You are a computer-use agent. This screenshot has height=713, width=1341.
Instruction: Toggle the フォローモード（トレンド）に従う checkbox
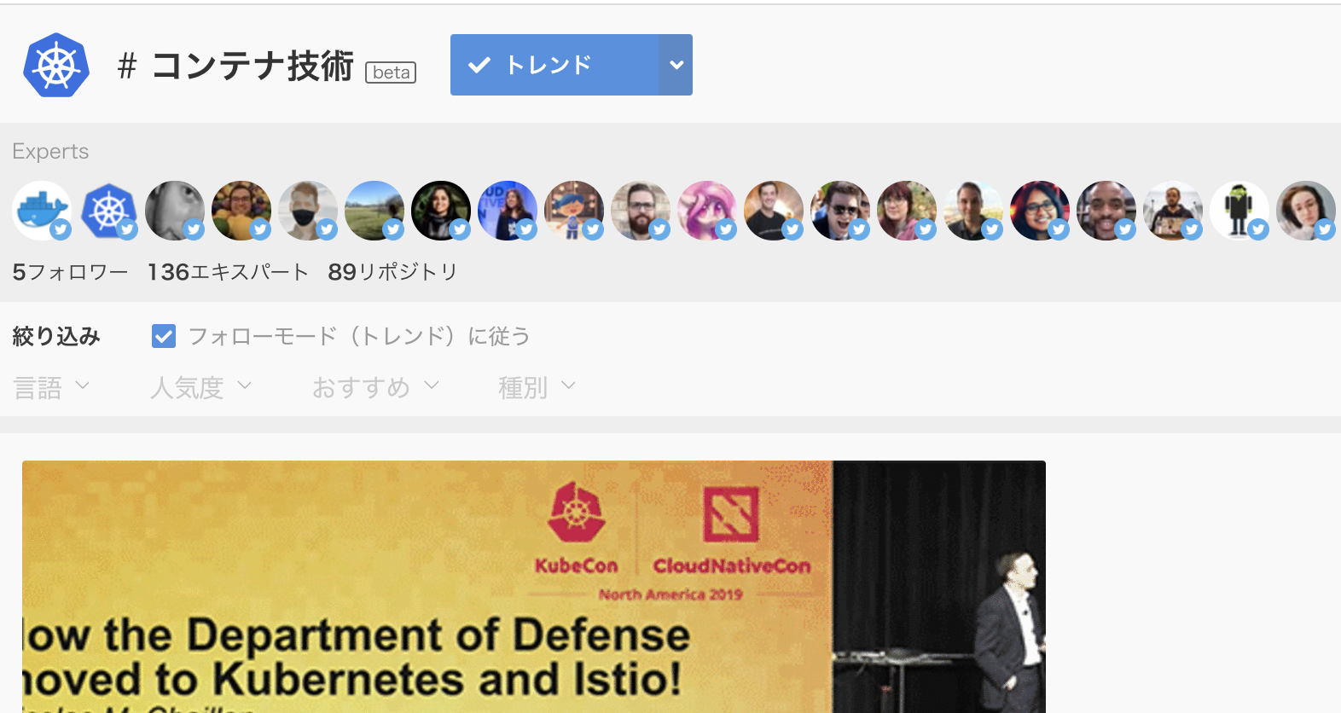(164, 336)
